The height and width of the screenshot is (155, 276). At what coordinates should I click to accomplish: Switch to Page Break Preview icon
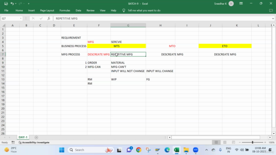coord(233,143)
